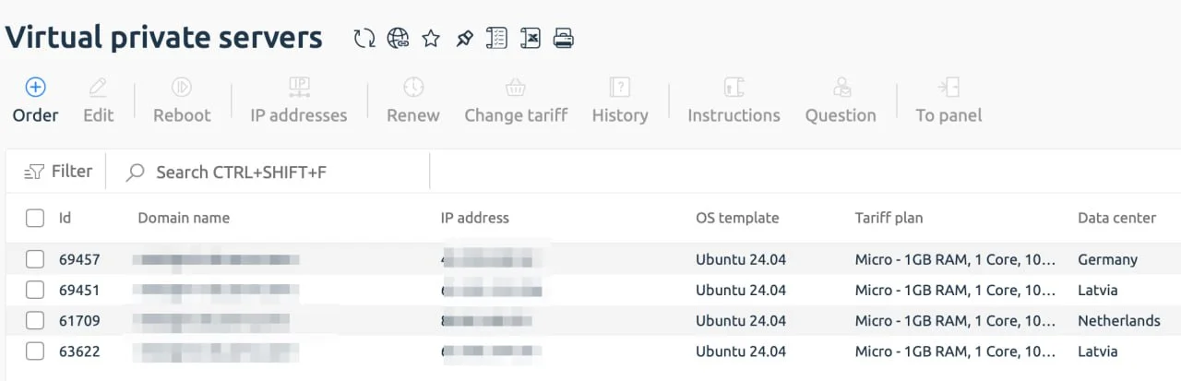Sort table by the Id column header

pyautogui.click(x=65, y=219)
